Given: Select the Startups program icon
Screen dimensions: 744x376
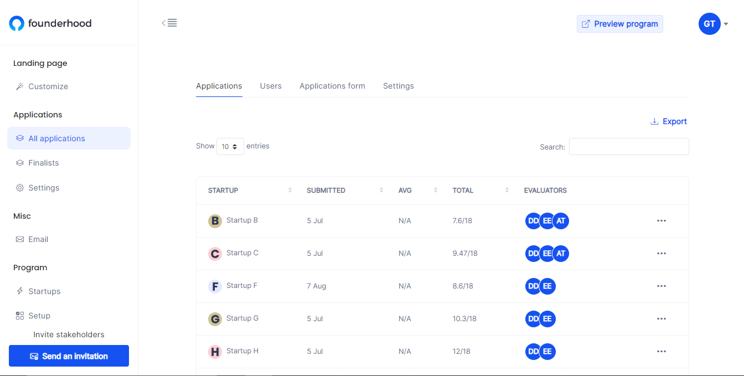Looking at the screenshot, I should [x=20, y=291].
